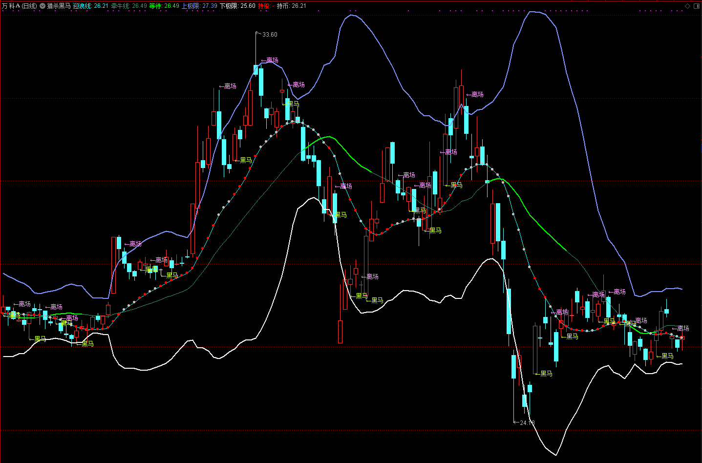Open the indicator dropdown arrow beside 猎杀黑马

(43, 6)
